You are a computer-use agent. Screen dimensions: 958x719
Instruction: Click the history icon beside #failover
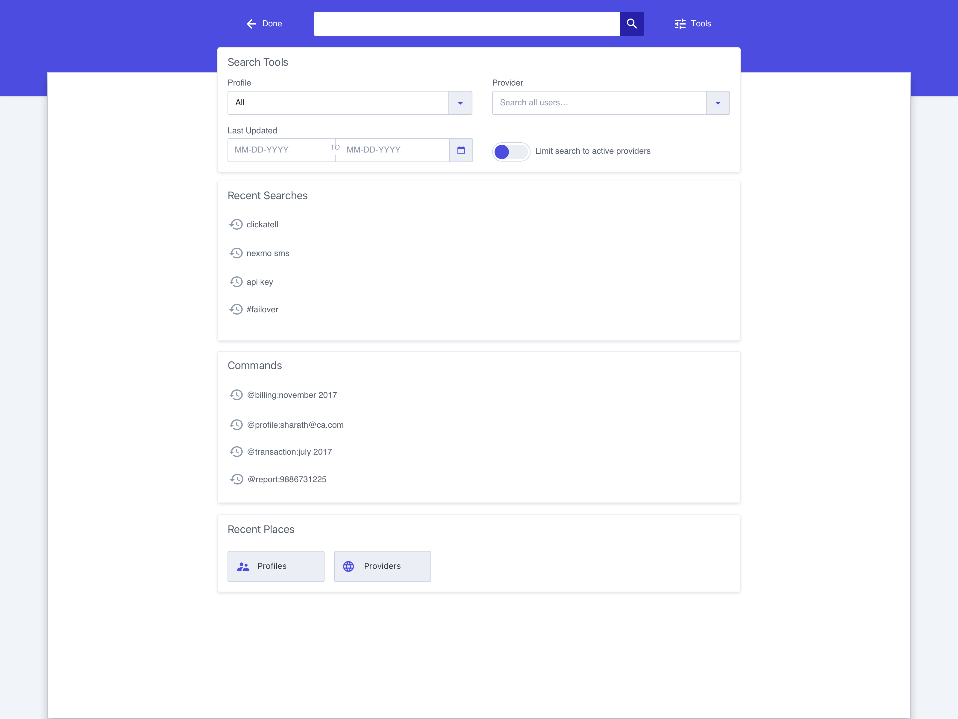click(x=237, y=309)
